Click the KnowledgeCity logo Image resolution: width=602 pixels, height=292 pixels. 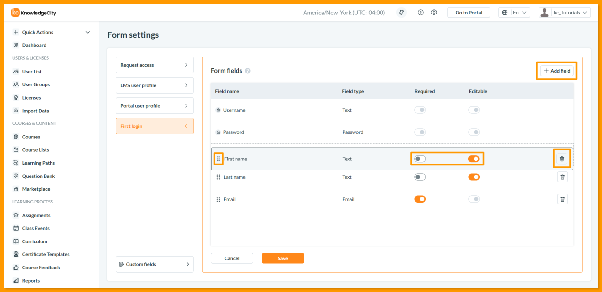pyautogui.click(x=34, y=13)
